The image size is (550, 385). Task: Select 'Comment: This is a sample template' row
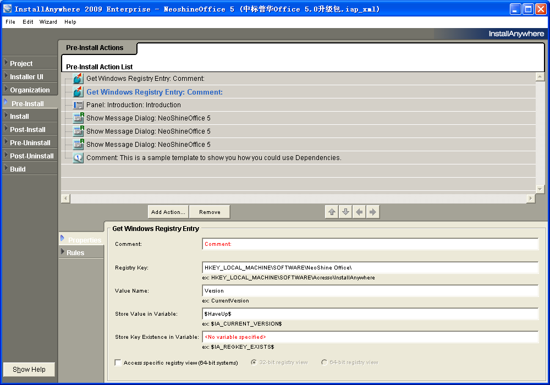pyautogui.click(x=298, y=158)
